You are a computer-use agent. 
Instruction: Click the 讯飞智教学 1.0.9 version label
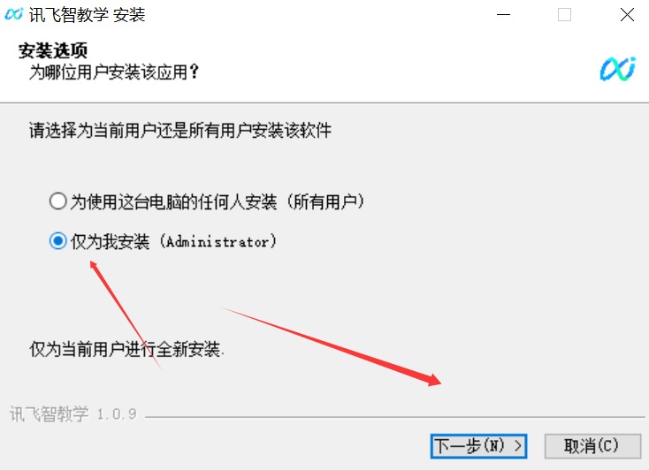(73, 413)
